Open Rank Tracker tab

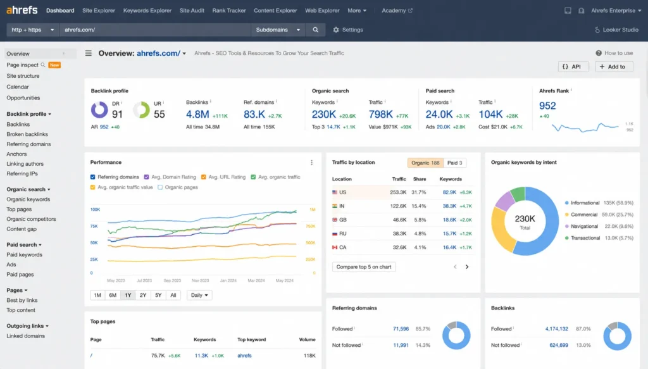pyautogui.click(x=229, y=10)
